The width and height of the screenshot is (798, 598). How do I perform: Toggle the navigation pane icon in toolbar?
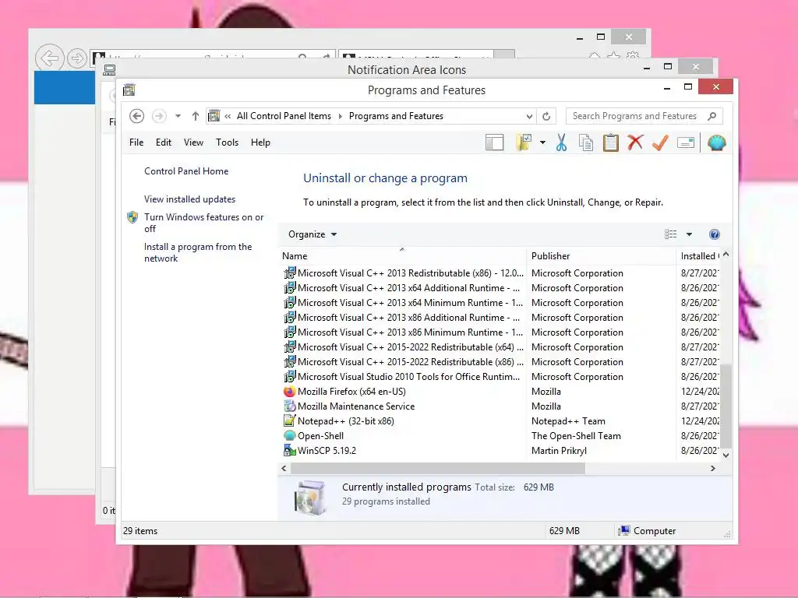click(494, 143)
